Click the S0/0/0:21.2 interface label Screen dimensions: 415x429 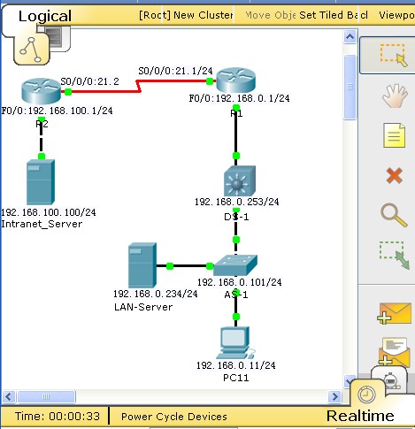point(89,81)
